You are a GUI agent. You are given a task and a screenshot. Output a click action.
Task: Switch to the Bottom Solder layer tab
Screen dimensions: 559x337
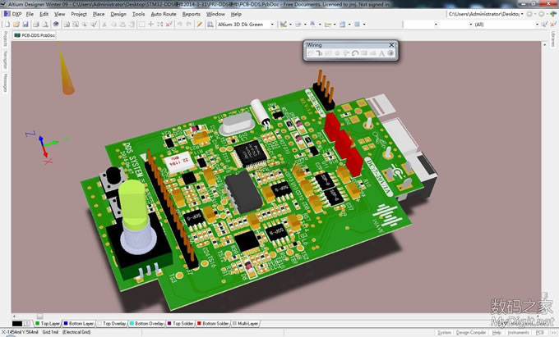point(215,324)
